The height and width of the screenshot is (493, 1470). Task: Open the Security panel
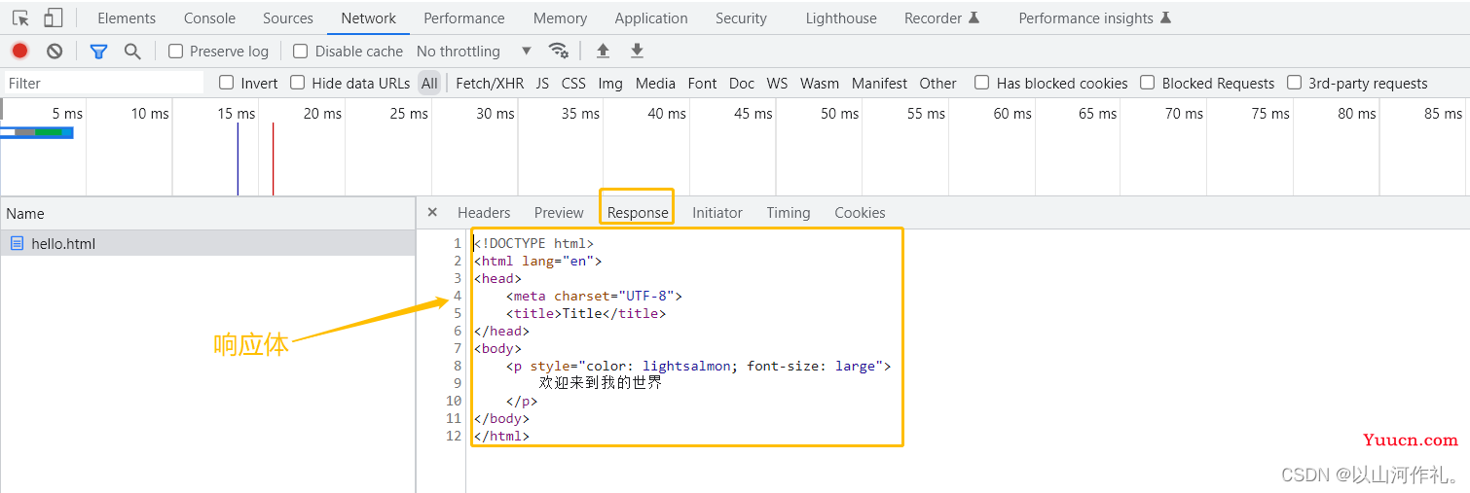[x=741, y=18]
